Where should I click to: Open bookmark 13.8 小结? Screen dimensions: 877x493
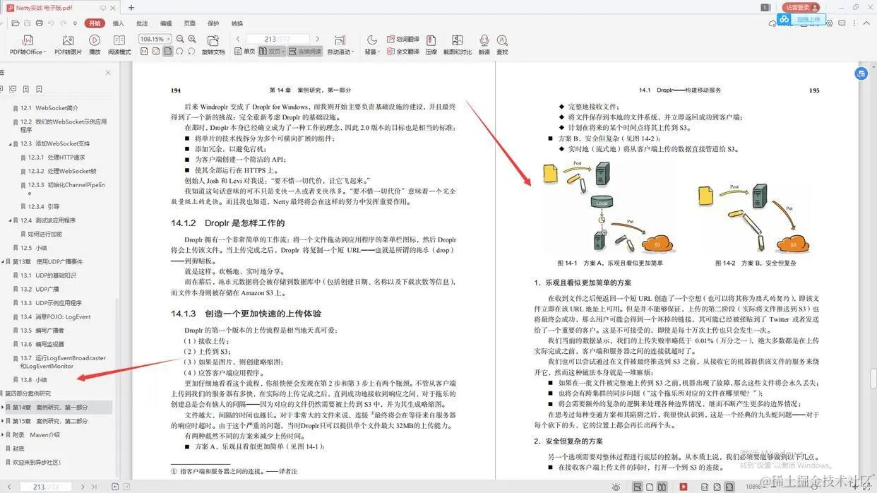(x=34, y=379)
